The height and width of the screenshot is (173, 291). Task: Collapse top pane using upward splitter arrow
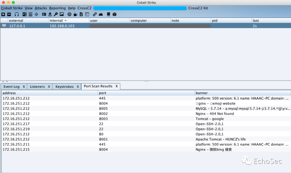(x=3, y=82)
